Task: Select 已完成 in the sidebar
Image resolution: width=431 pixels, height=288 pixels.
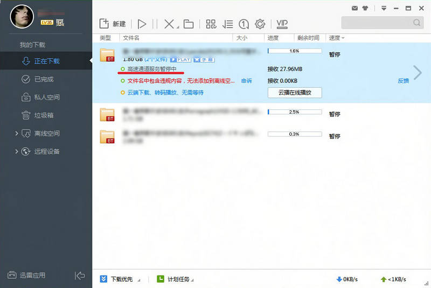Action: click(x=44, y=79)
